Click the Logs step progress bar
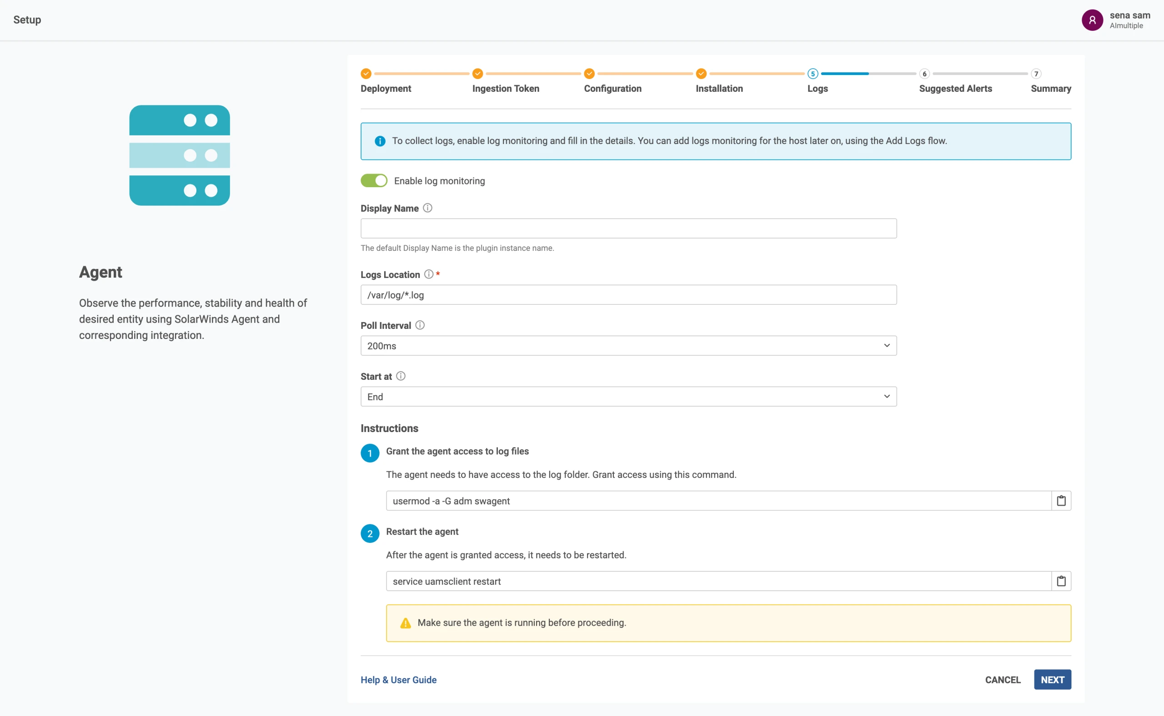This screenshot has height=716, width=1164. click(x=868, y=74)
